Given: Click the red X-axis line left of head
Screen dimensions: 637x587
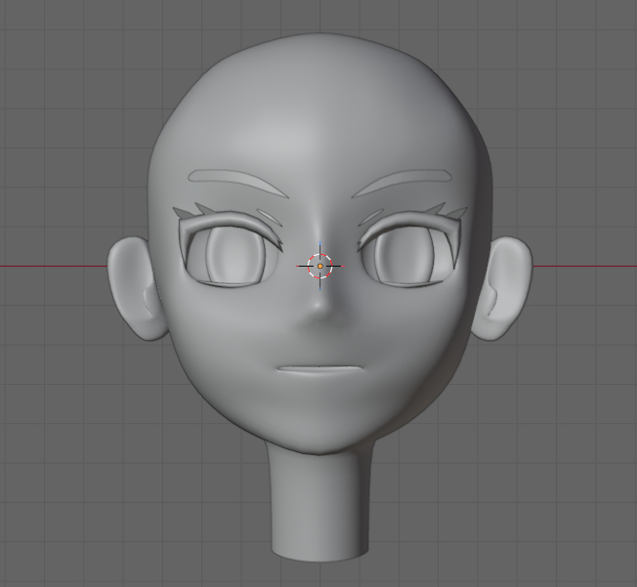Looking at the screenshot, I should 49,266.
